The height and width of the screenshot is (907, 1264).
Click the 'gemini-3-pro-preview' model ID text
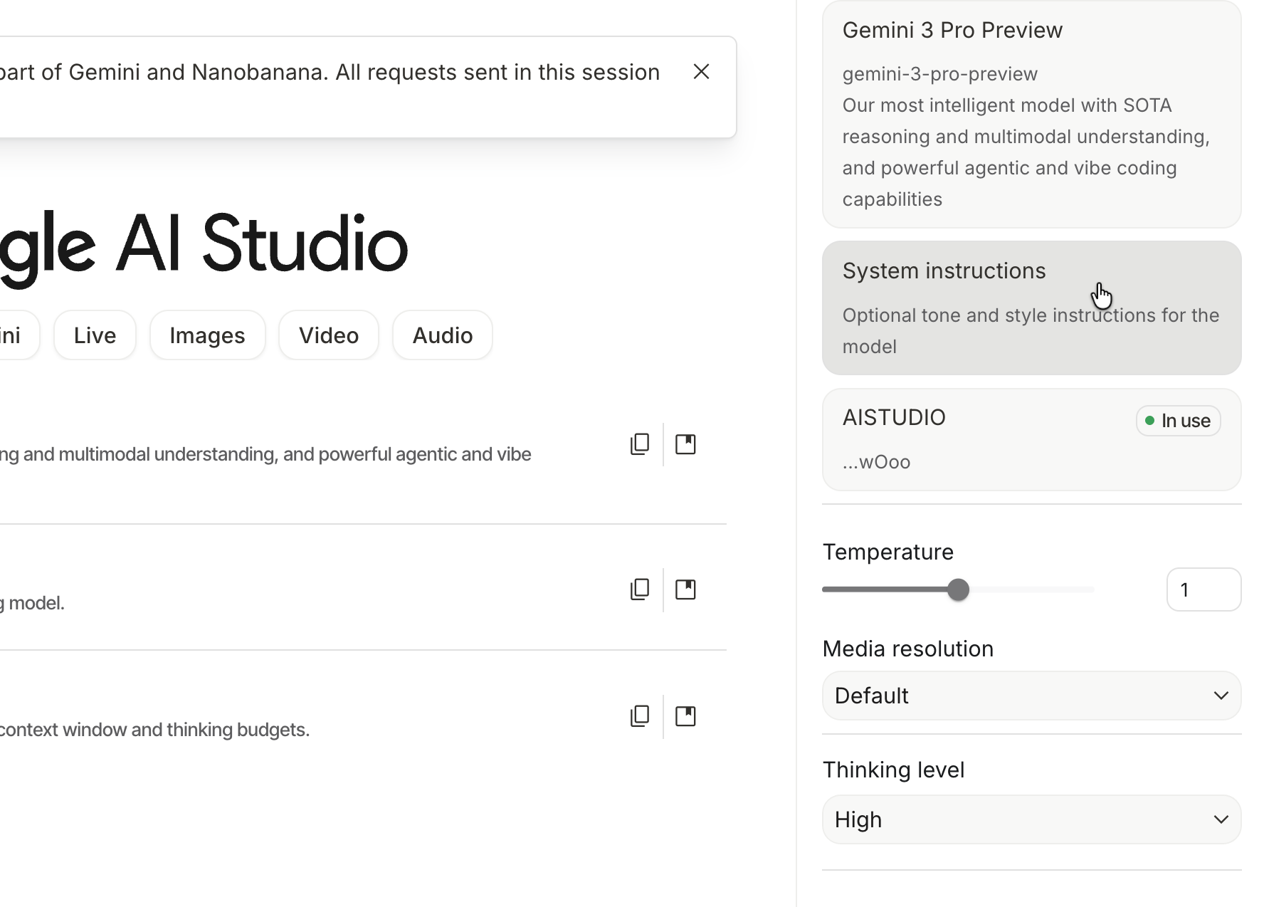pyautogui.click(x=940, y=74)
